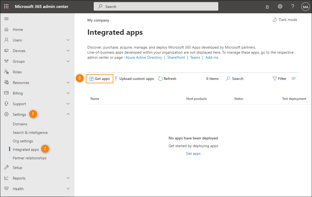The height and width of the screenshot is (197, 312).
Task: Open help question mark icon
Action: [x=293, y=7]
